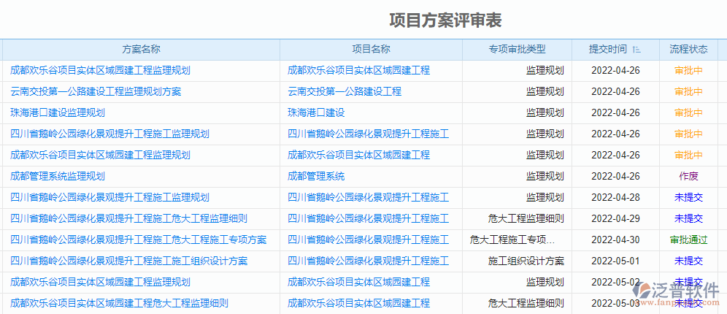Click the 方案名称 column header
The width and height of the screenshot is (727, 314).
pyautogui.click(x=142, y=49)
